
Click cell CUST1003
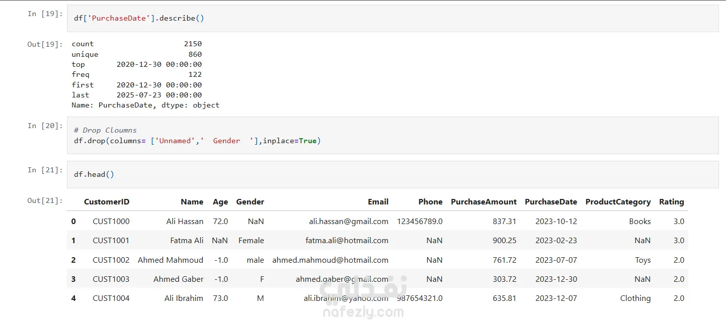(x=111, y=279)
